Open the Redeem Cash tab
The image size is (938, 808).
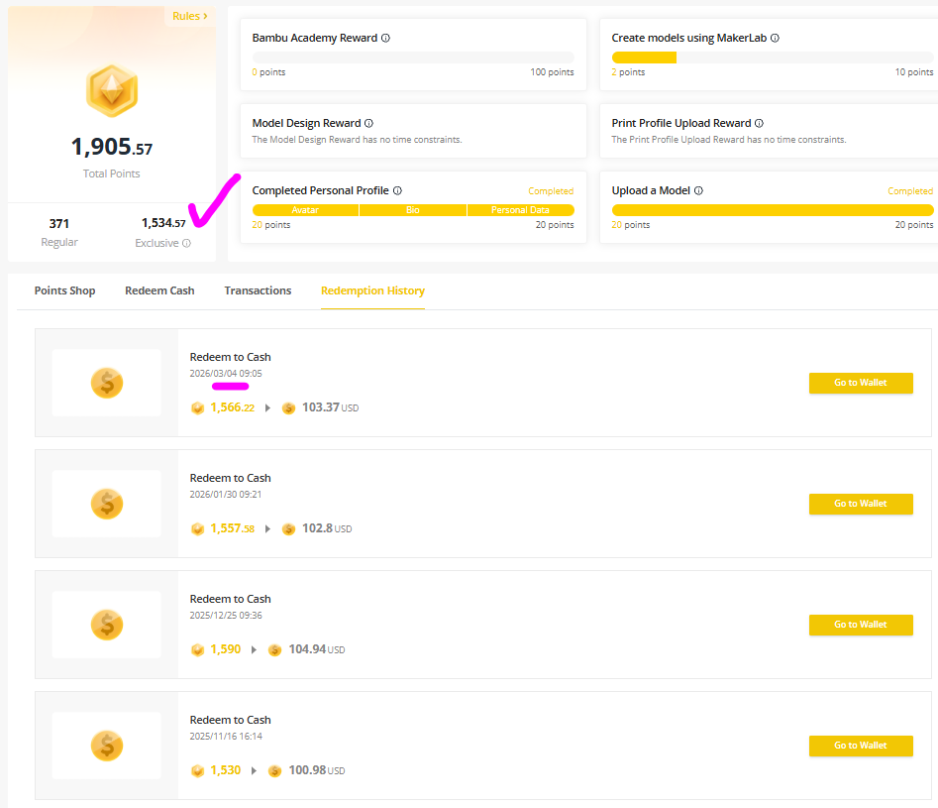pyautogui.click(x=159, y=290)
